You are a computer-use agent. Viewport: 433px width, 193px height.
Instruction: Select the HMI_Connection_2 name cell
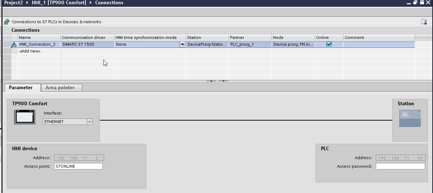coord(39,45)
